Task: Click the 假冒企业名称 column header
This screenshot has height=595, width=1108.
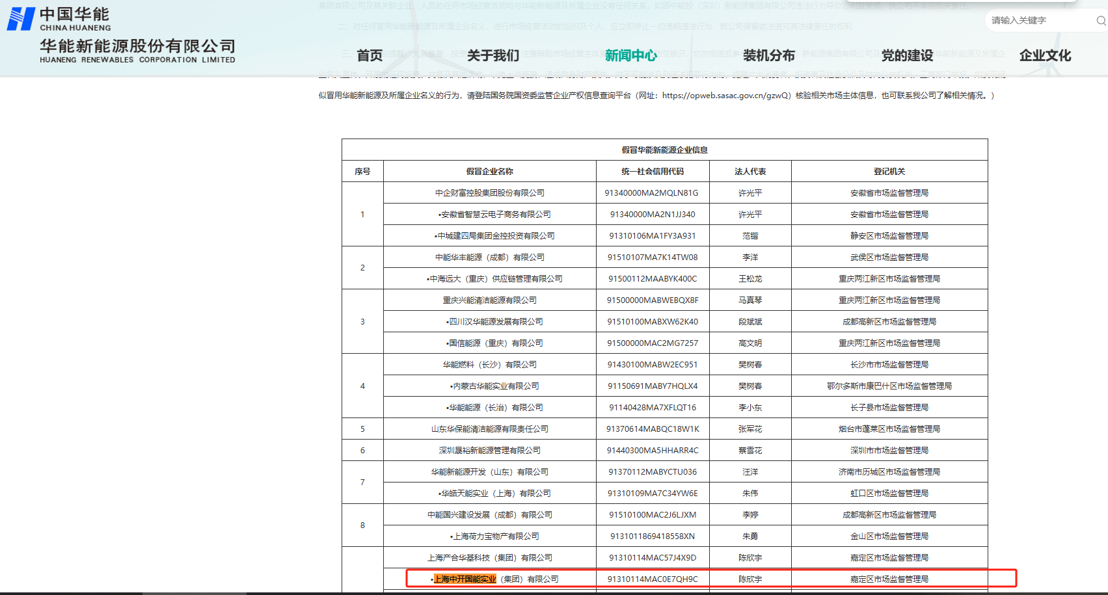Action: (489, 172)
